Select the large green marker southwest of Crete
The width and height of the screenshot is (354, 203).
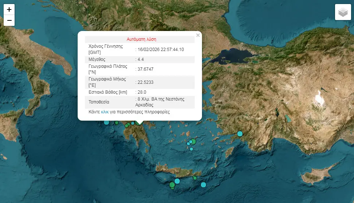click(x=172, y=185)
